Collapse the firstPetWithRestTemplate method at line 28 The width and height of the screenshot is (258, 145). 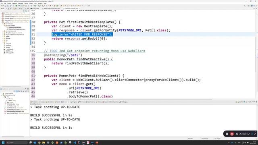click(36, 22)
